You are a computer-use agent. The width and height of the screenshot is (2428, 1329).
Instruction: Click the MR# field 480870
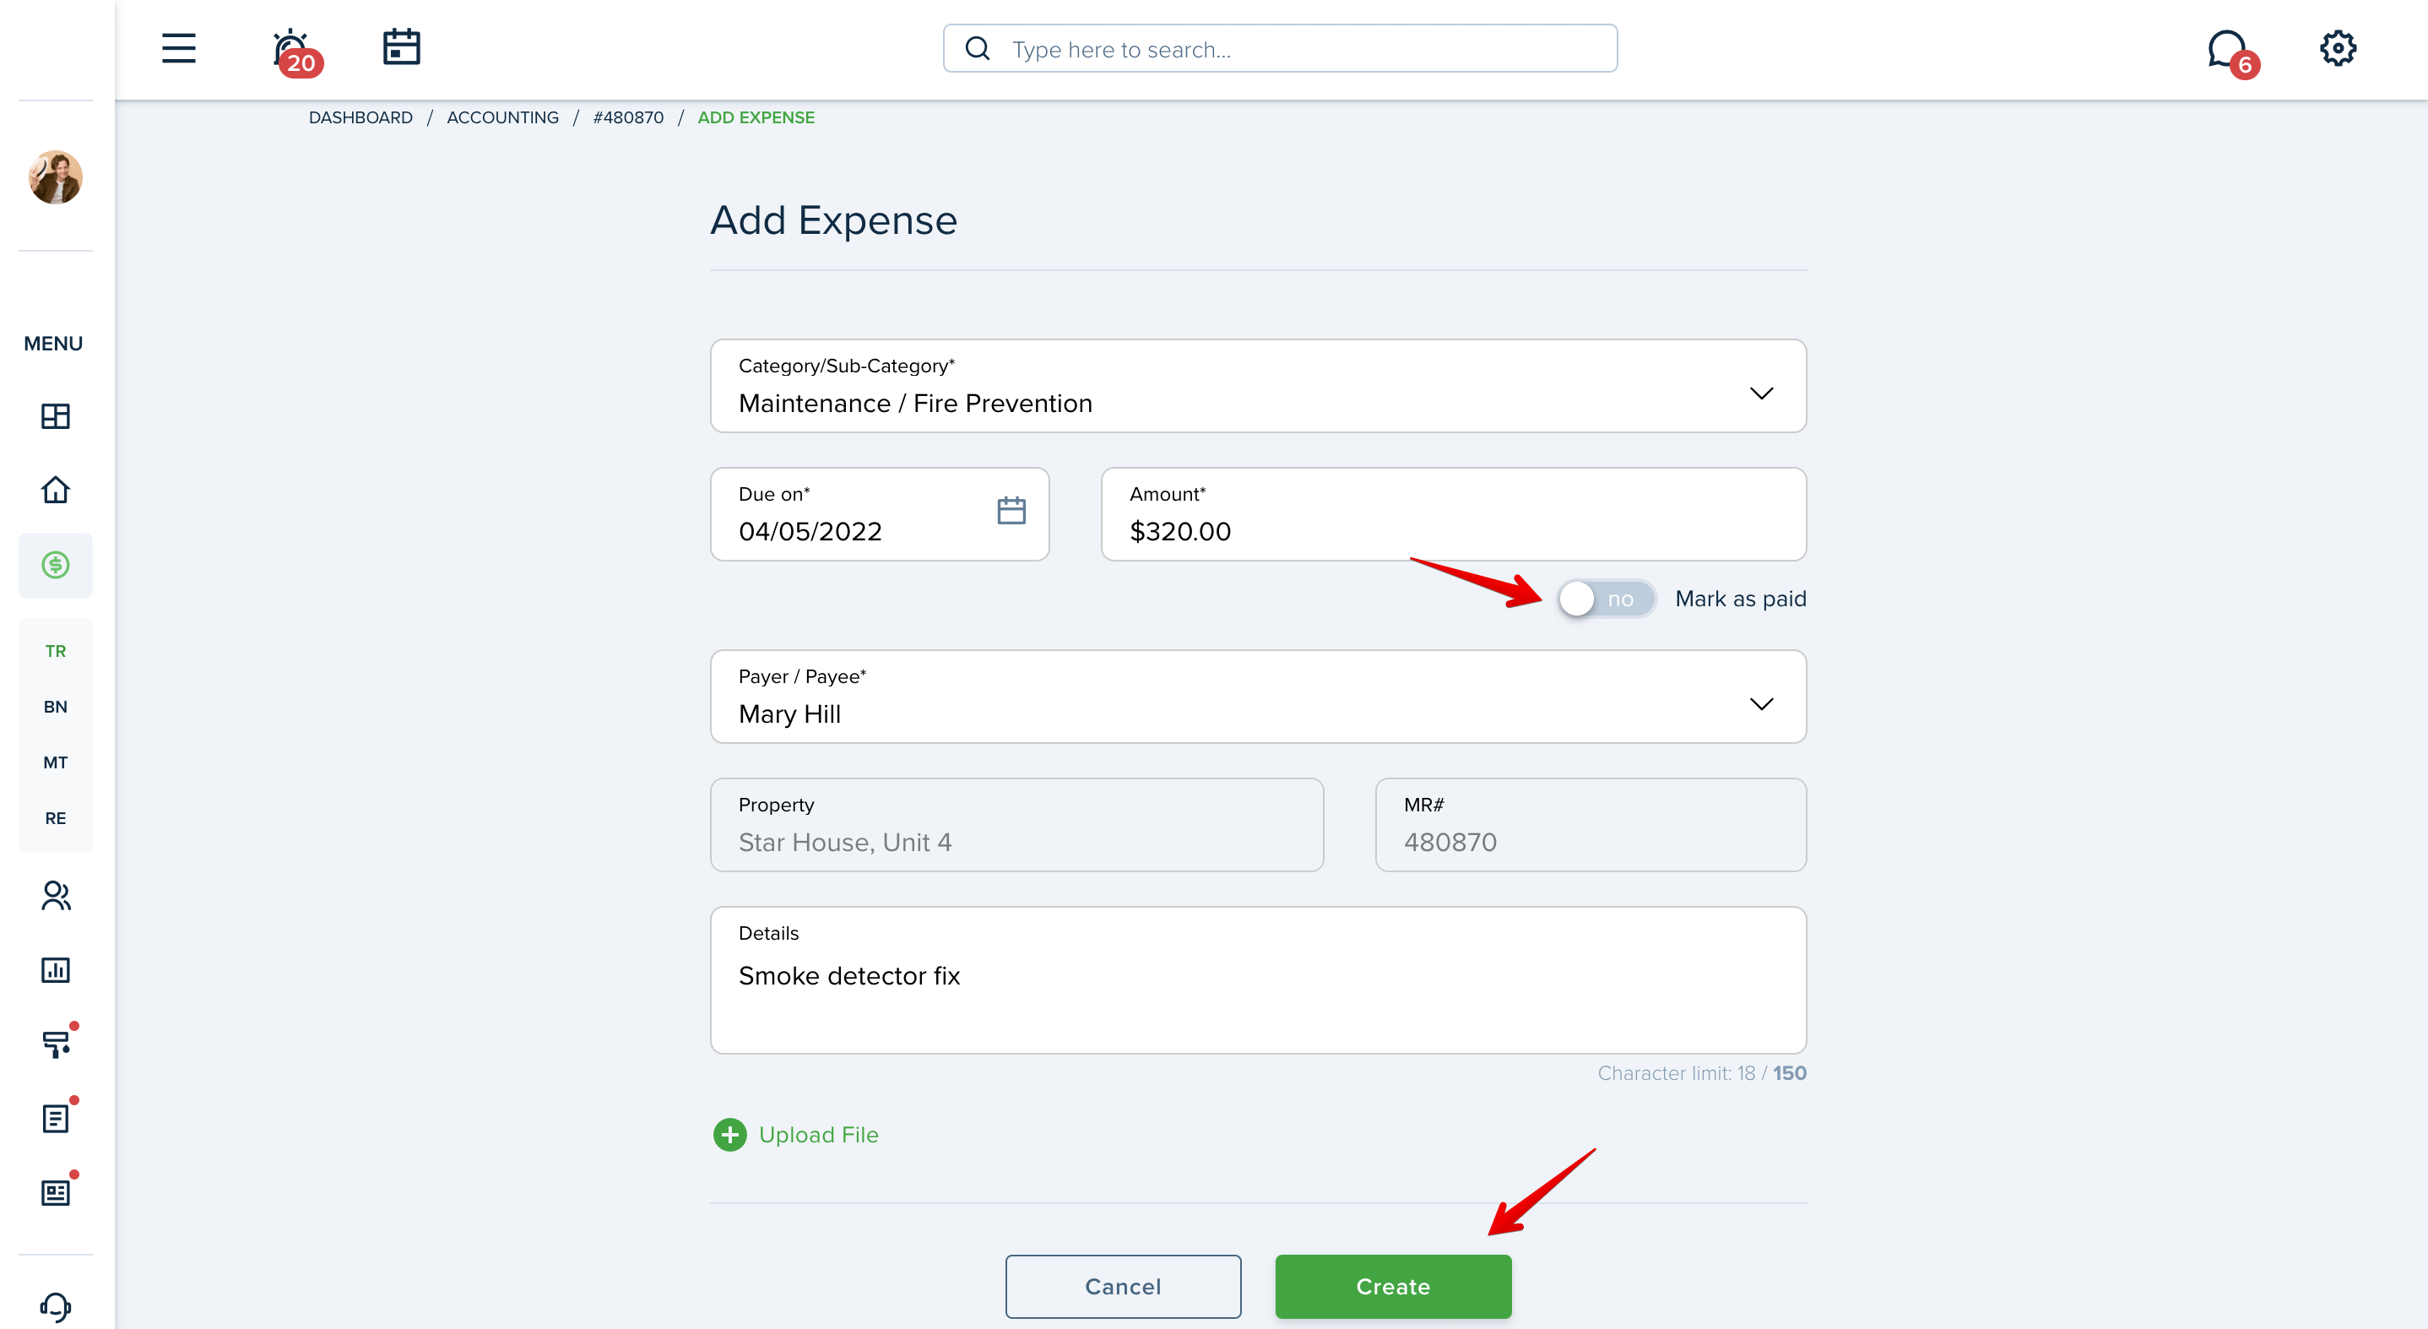coord(1590,825)
